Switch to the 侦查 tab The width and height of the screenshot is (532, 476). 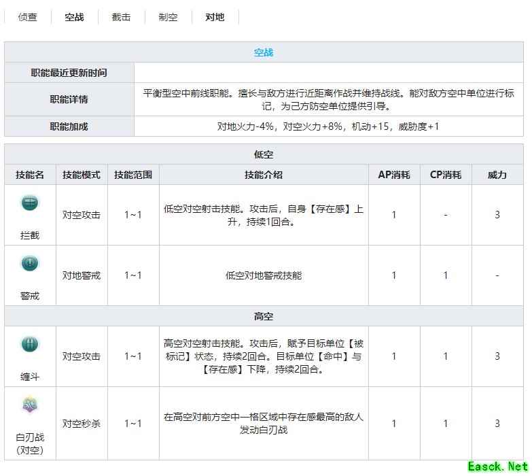[x=28, y=17]
